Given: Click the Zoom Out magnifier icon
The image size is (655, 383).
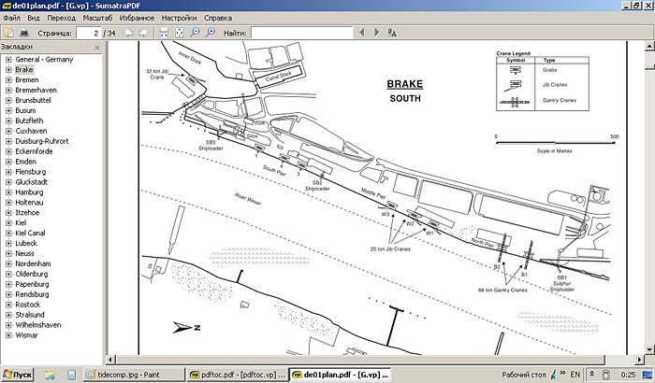Looking at the screenshot, I should point(195,33).
